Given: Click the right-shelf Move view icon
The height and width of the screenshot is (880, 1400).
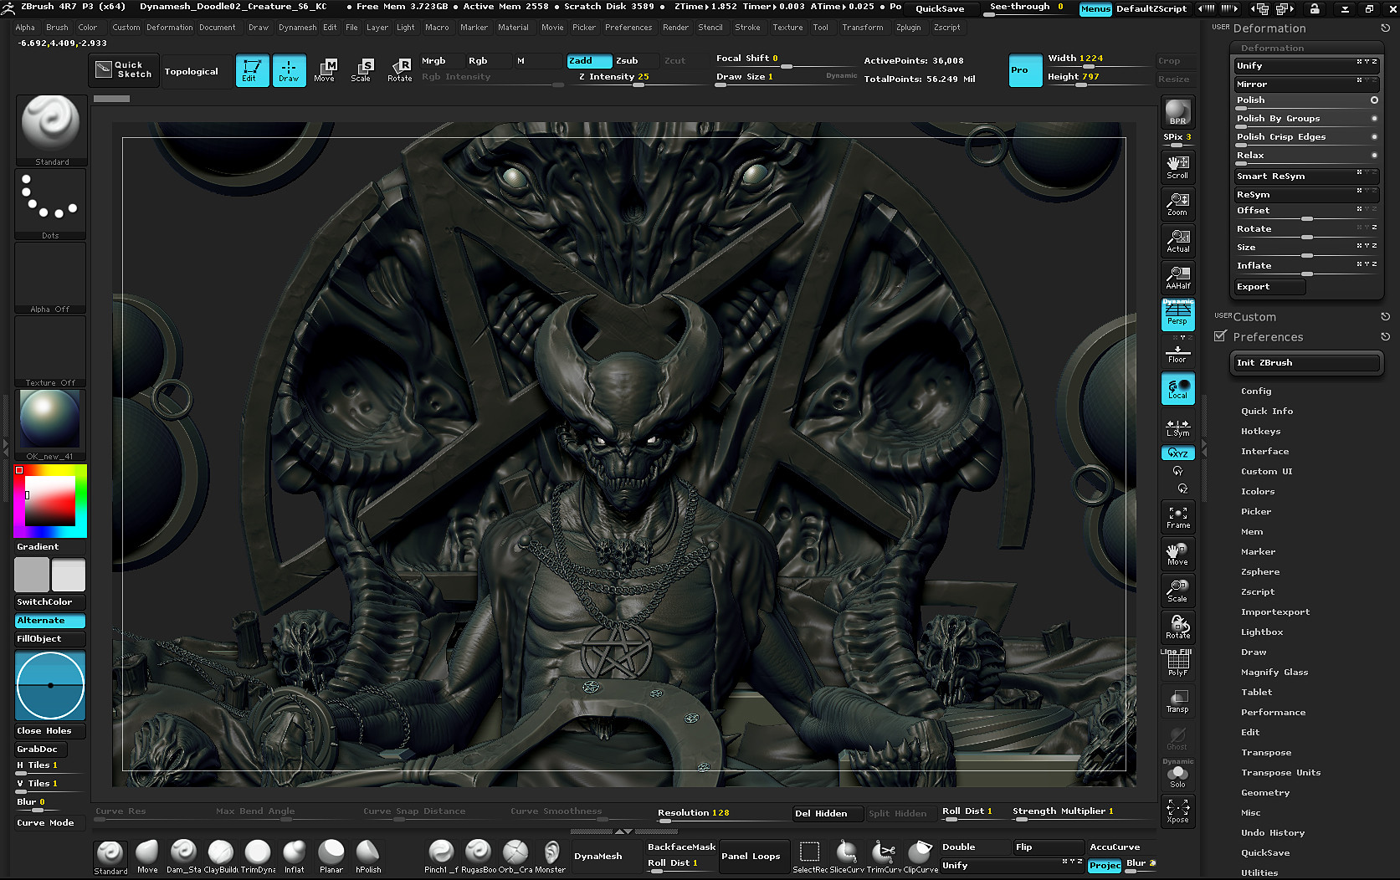Looking at the screenshot, I should coord(1177,555).
